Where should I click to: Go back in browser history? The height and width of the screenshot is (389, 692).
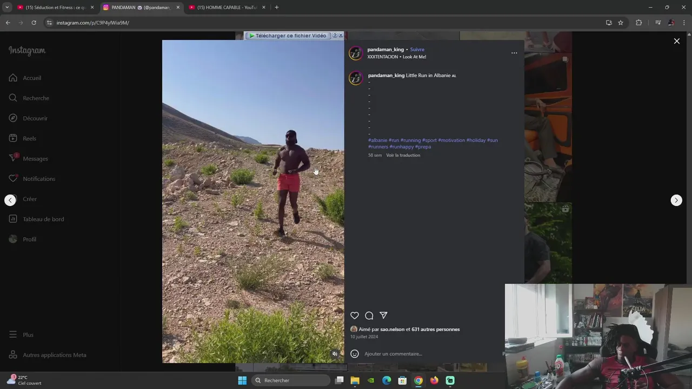point(8,23)
